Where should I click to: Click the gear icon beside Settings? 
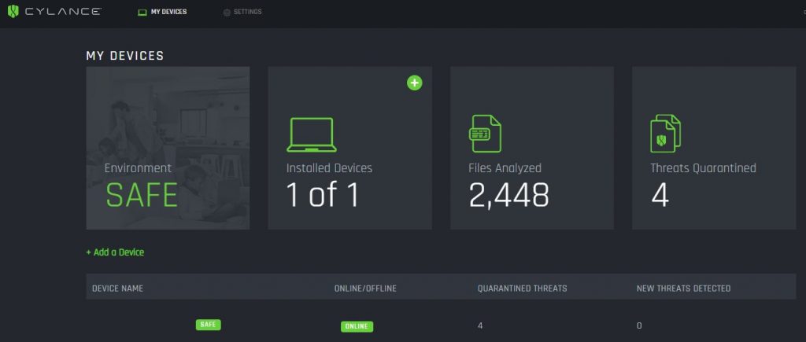click(227, 13)
